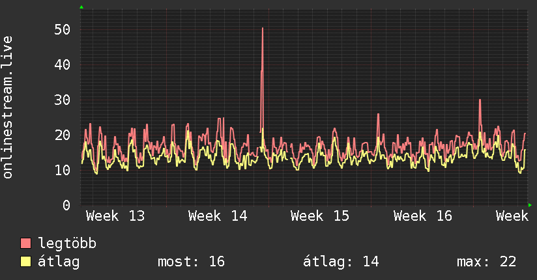Screen dimensions: 537x280
Task: Click the Week 14 axis label
Action: [218, 216]
